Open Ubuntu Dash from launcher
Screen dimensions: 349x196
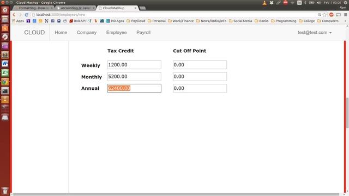(x=5, y=10)
